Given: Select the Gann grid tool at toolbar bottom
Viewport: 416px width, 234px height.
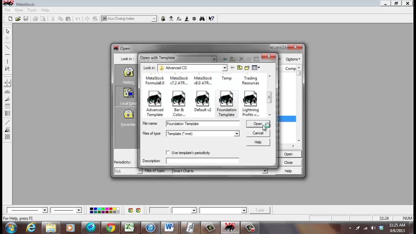Looking at the screenshot, I should pos(7,137).
